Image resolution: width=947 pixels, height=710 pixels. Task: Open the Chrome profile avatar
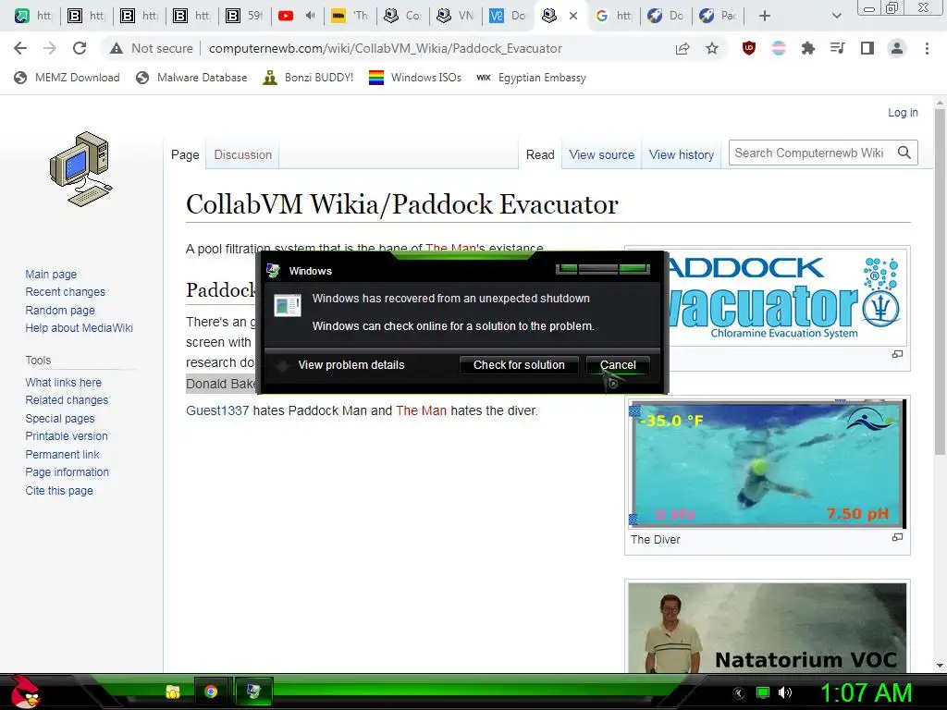point(897,48)
